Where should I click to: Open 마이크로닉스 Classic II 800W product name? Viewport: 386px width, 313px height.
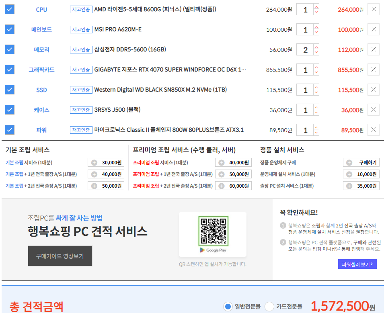[x=169, y=130]
